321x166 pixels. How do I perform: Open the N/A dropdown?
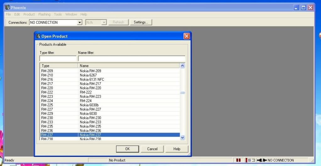pyautogui.click(x=104, y=23)
